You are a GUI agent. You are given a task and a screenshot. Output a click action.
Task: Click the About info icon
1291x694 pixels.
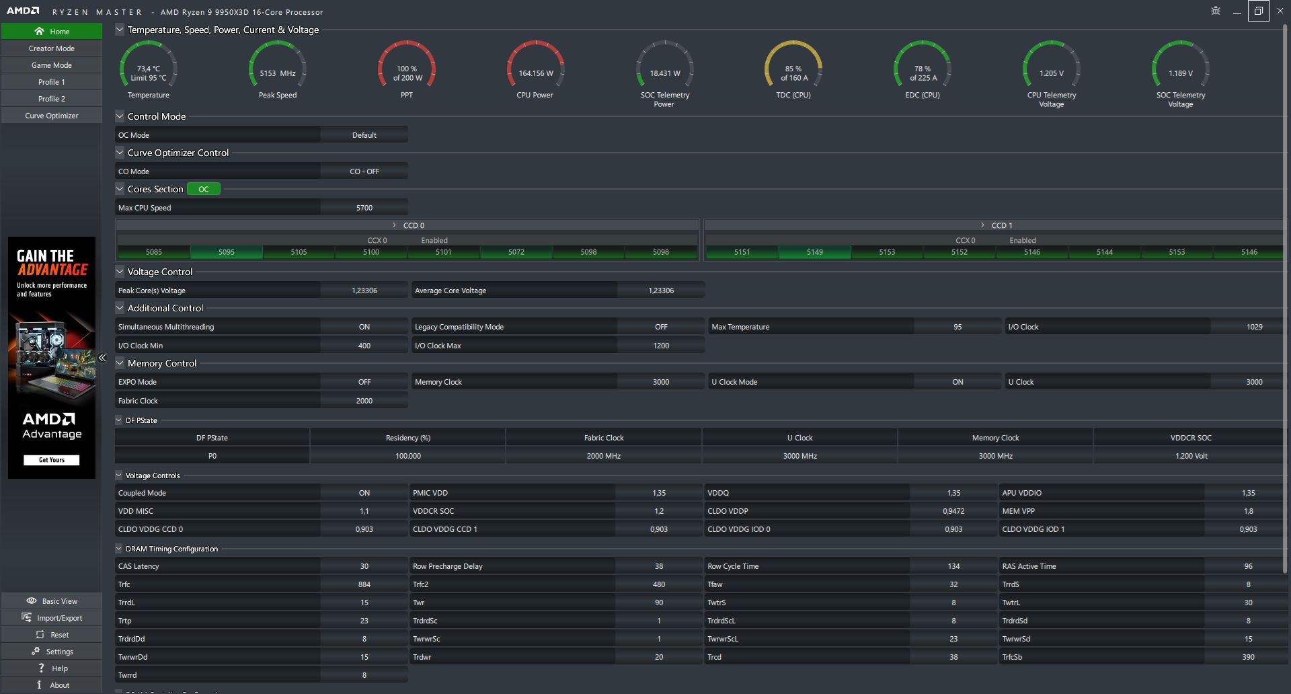tap(39, 685)
